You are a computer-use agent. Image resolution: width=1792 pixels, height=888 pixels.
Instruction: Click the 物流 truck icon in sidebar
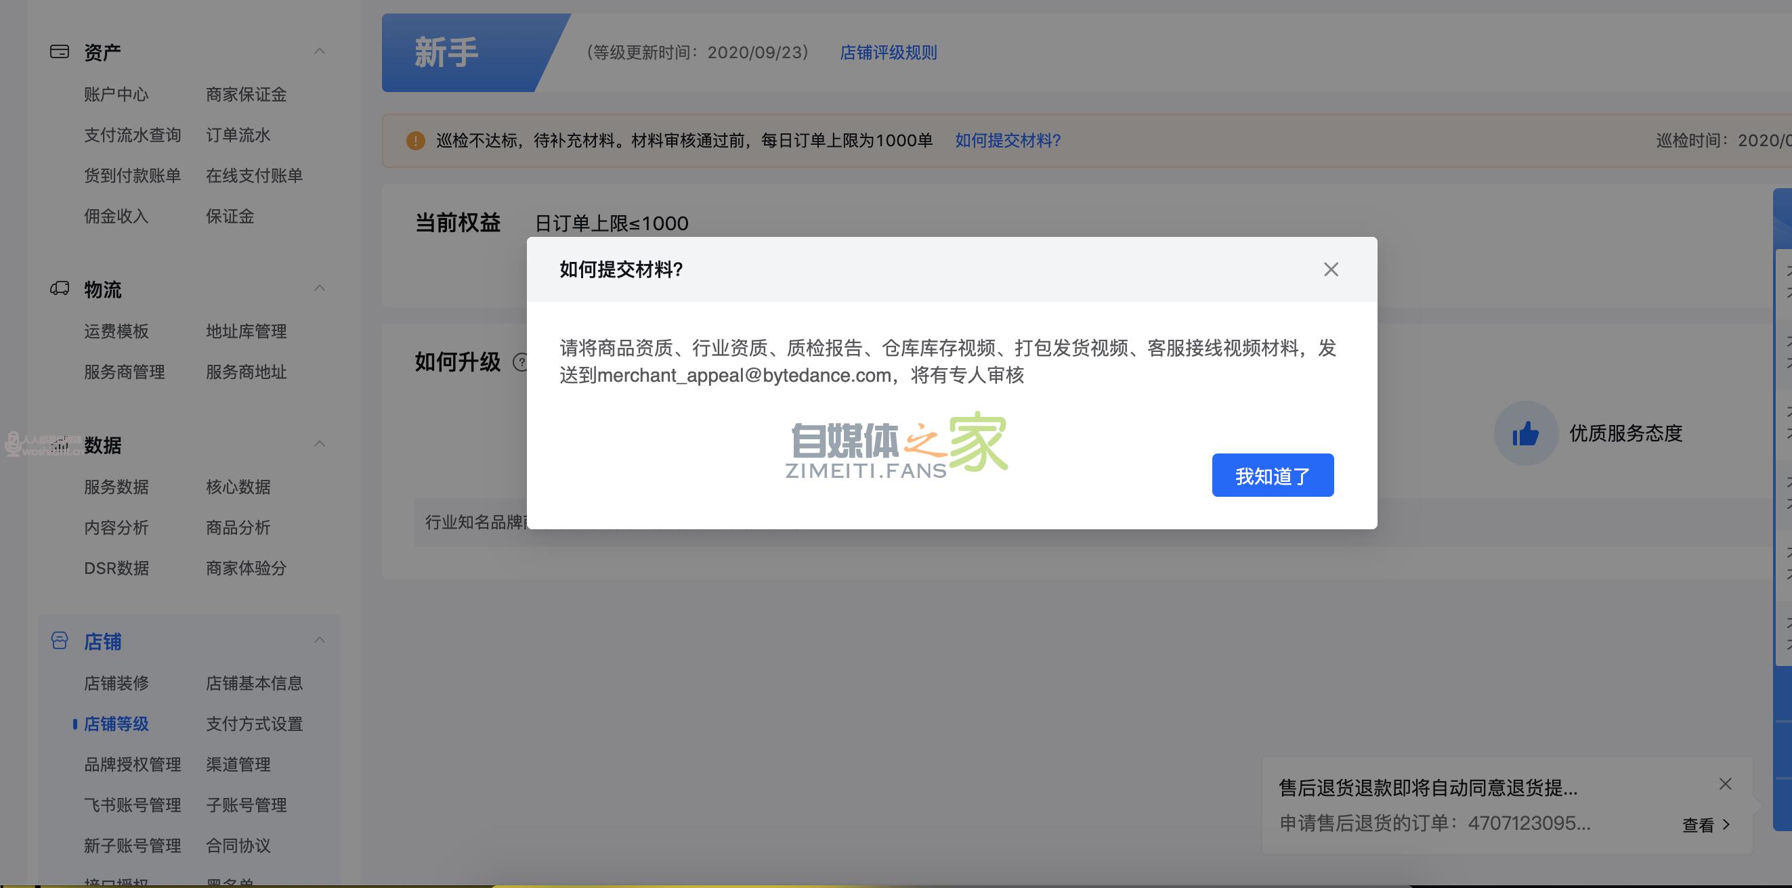(x=60, y=289)
